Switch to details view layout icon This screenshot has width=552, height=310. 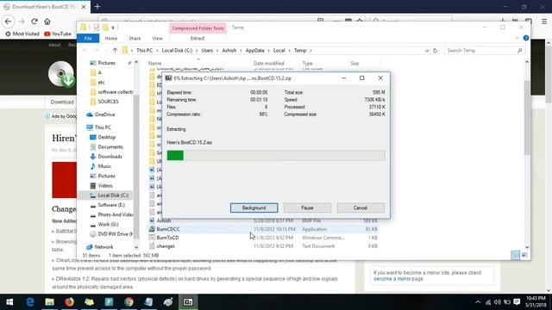515,255
